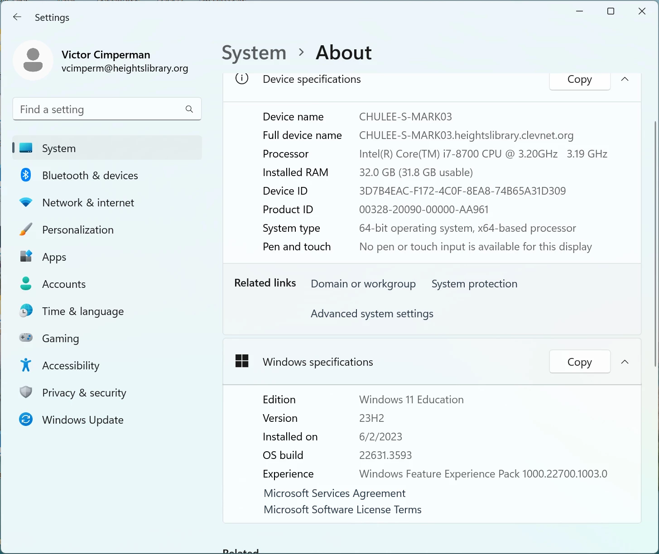659x554 pixels.
Task: Click the Bluetooth icon in sidebar
Action: (26, 175)
